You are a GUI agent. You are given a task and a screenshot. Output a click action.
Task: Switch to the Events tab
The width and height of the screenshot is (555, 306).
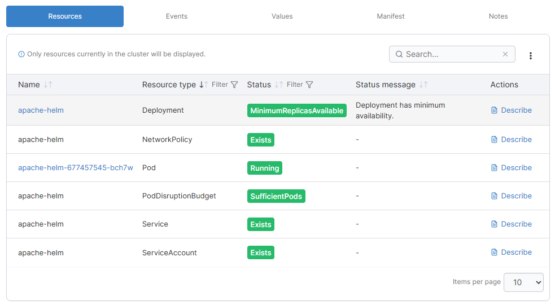176,16
